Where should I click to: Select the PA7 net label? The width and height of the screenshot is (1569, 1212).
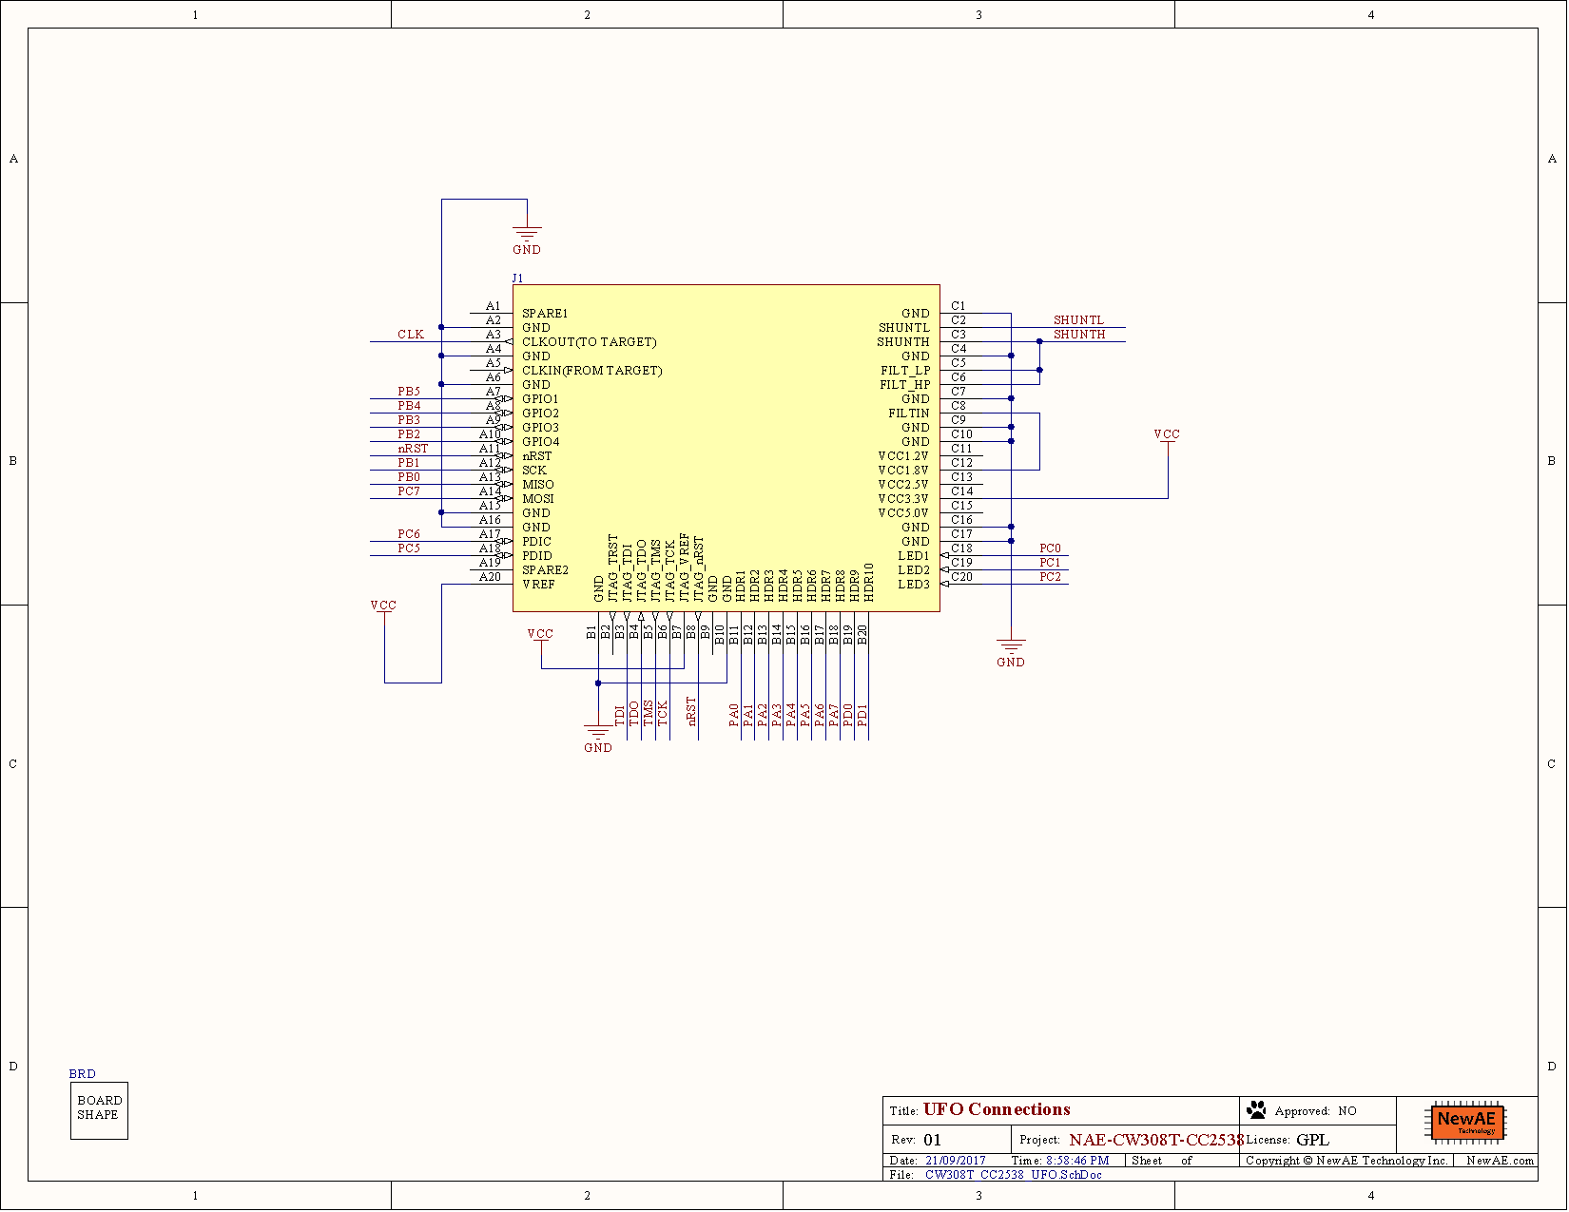(834, 716)
